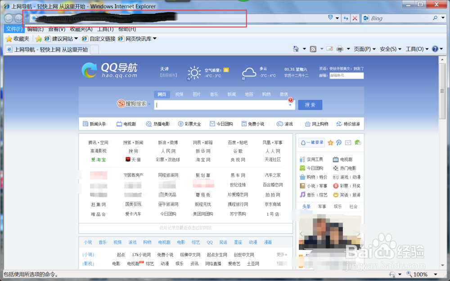This screenshot has width=450, height=281.
Task: Click the 电视剧 TV icon in sidebar
Action: pyautogui.click(x=336, y=160)
